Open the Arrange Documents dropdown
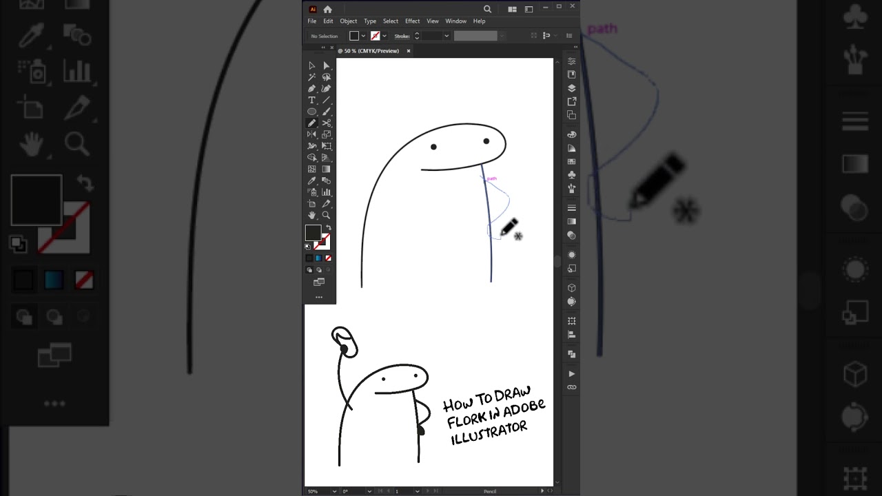 click(512, 9)
